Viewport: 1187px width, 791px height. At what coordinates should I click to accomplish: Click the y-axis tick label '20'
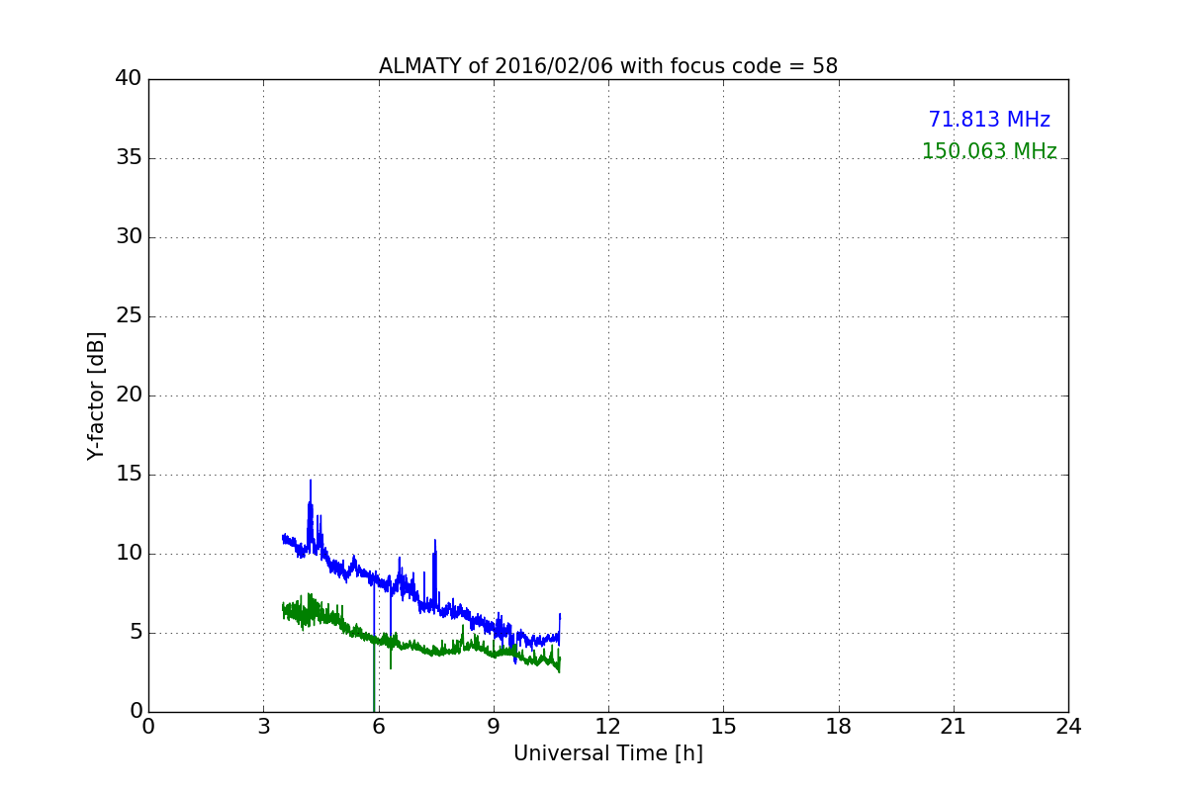(129, 395)
